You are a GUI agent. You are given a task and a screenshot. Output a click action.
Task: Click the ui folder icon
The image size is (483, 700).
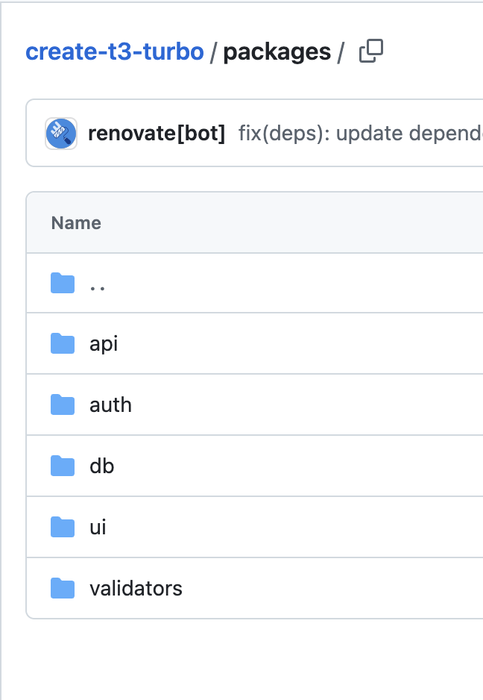point(63,527)
